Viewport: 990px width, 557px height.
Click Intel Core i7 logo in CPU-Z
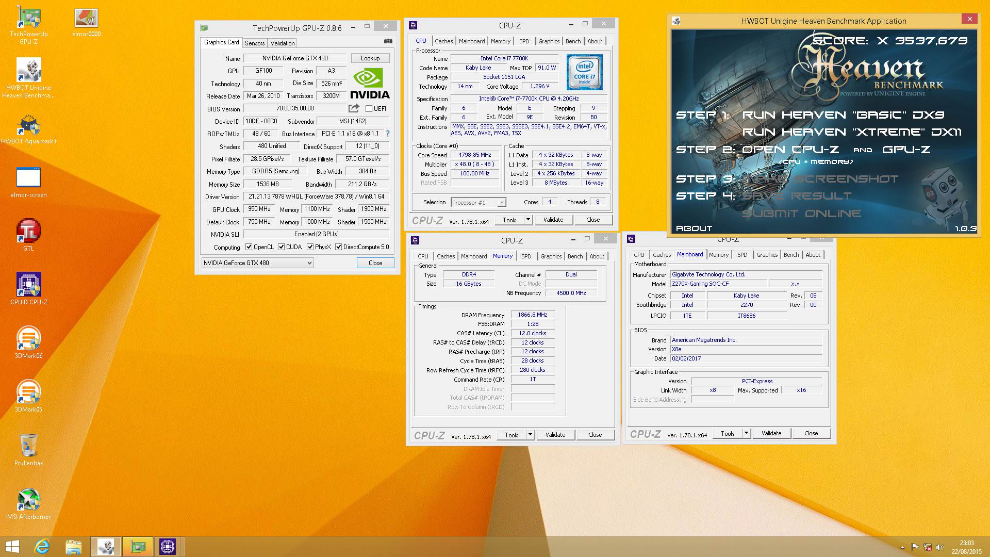(x=585, y=72)
